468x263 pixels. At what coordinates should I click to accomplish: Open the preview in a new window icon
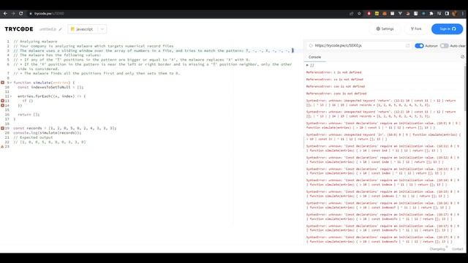[408, 45]
